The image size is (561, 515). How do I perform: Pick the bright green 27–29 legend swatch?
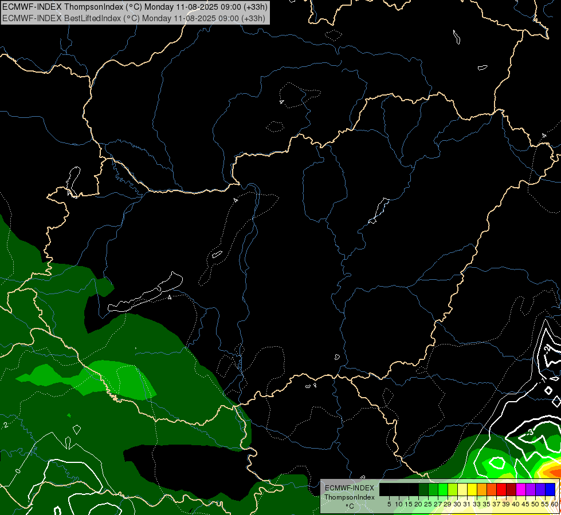(x=443, y=489)
